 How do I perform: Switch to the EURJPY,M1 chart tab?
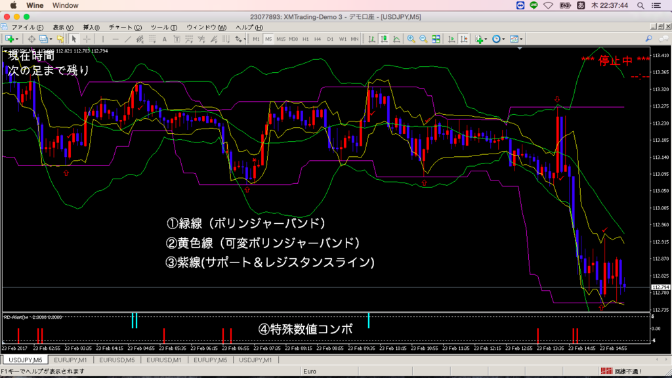click(x=70, y=360)
